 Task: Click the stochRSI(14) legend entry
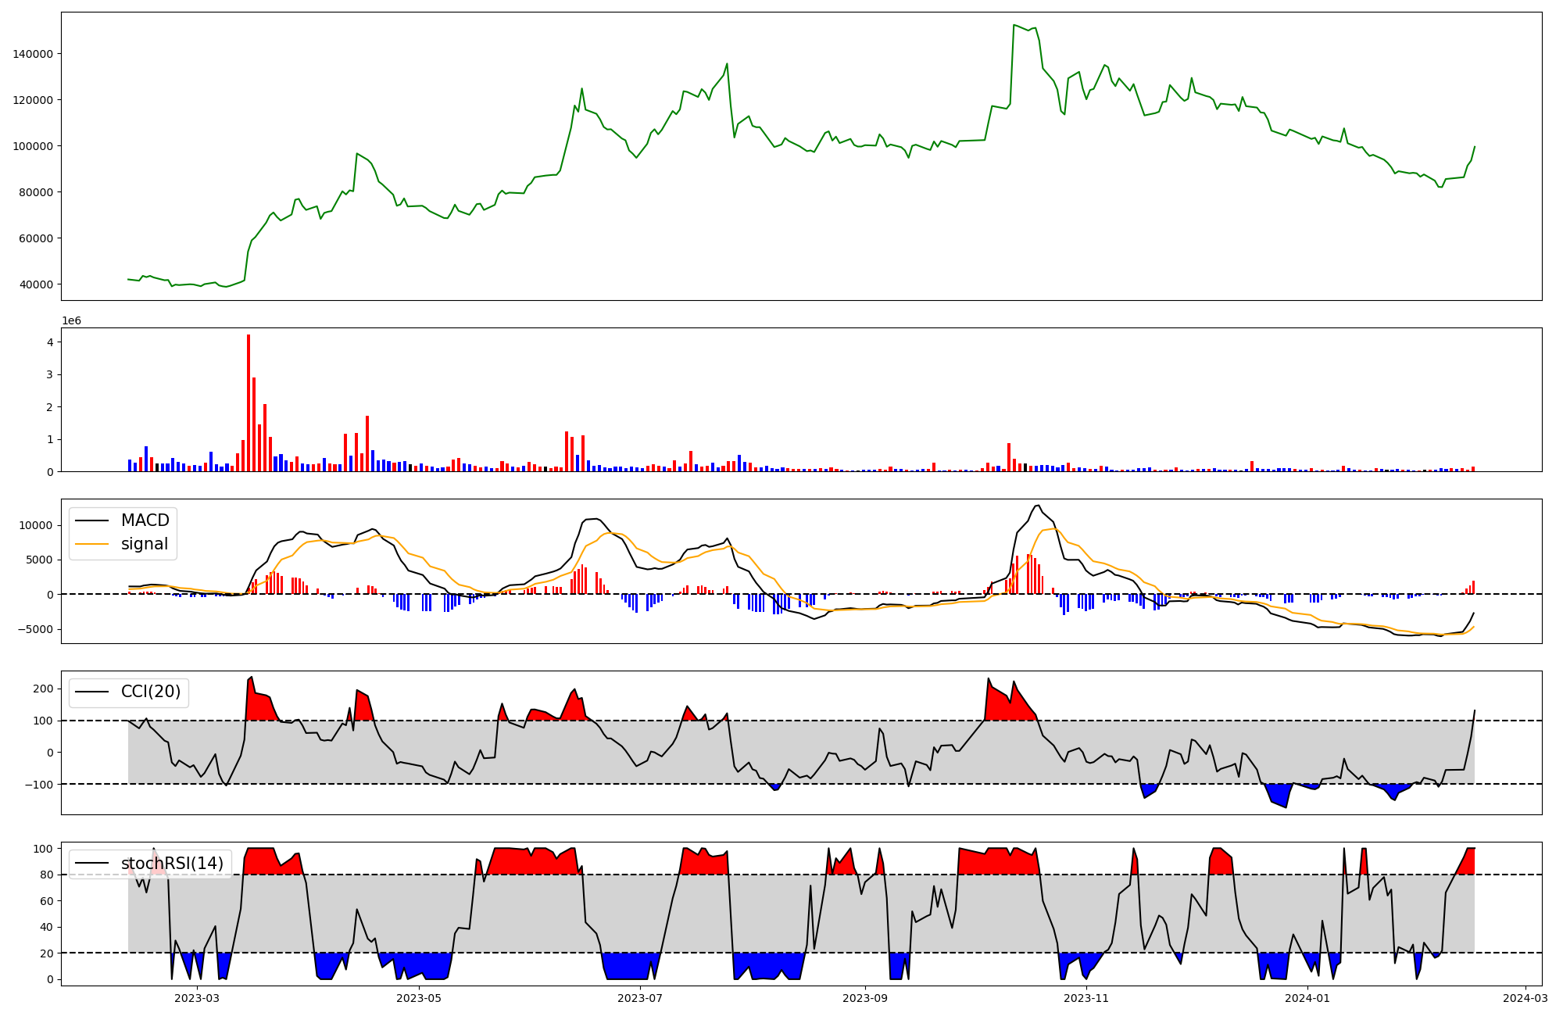click(x=172, y=864)
